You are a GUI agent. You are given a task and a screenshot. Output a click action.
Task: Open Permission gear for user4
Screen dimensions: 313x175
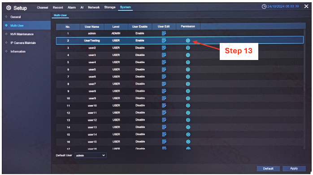tap(188, 62)
